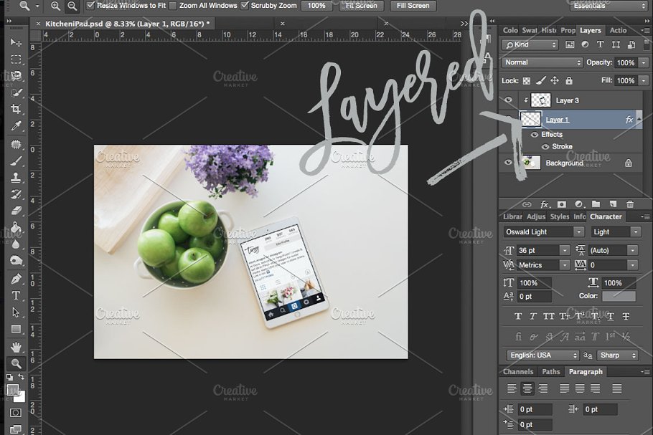Click the lock transparency icon in Layers panel

click(x=526, y=81)
